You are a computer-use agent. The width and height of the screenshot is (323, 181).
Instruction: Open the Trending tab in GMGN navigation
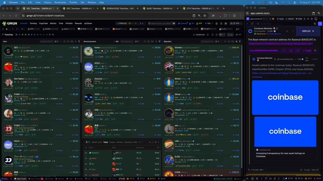click(x=33, y=23)
